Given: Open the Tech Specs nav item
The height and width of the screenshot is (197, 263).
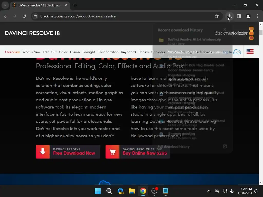Looking at the screenshot, I should click(x=203, y=52).
